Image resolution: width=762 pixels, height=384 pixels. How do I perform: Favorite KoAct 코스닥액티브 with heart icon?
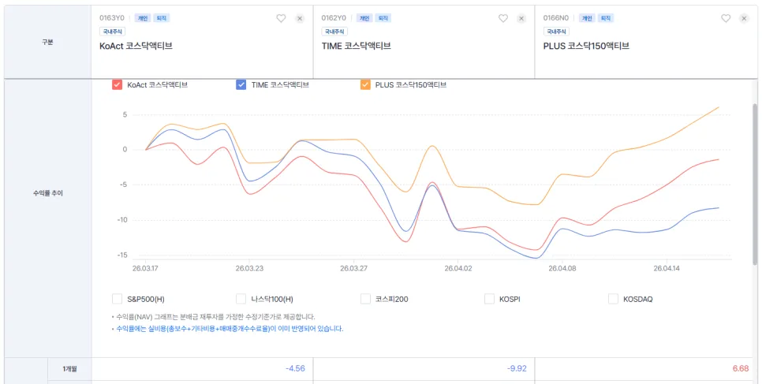click(281, 18)
